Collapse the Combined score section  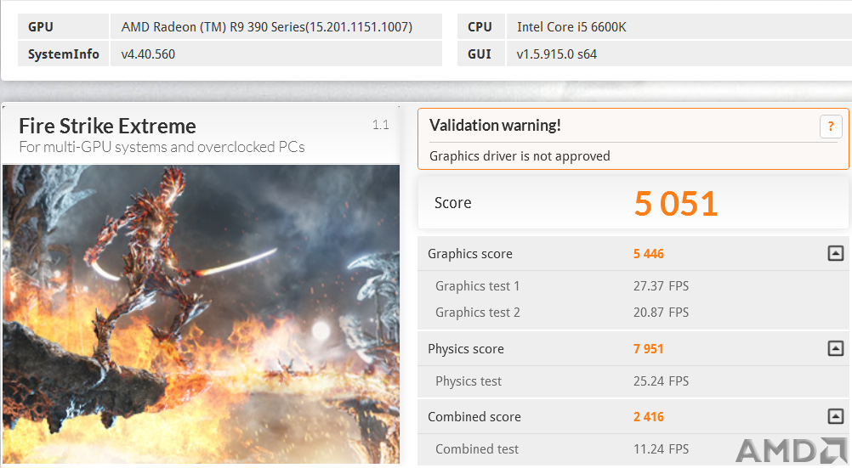click(x=836, y=416)
